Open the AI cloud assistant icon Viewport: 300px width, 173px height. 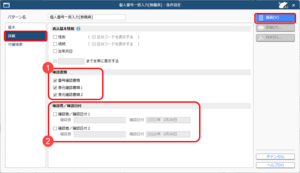click(283, 5)
